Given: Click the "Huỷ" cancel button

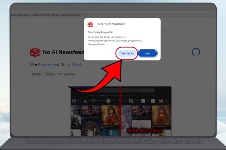Looking at the screenshot, I should click(147, 53).
